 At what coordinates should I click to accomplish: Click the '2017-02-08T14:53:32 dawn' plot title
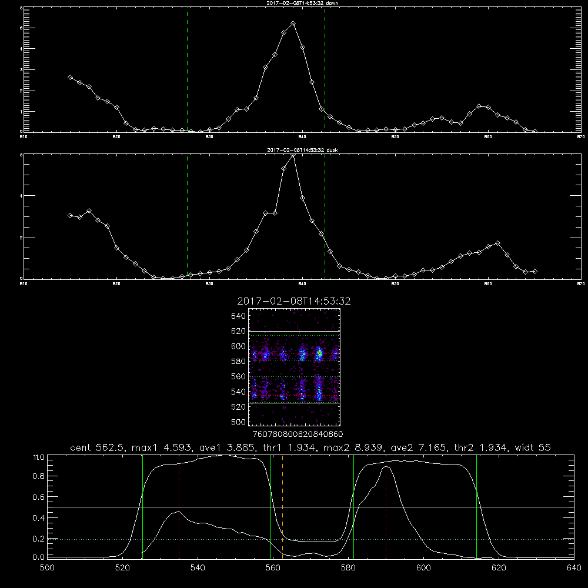(x=302, y=3)
